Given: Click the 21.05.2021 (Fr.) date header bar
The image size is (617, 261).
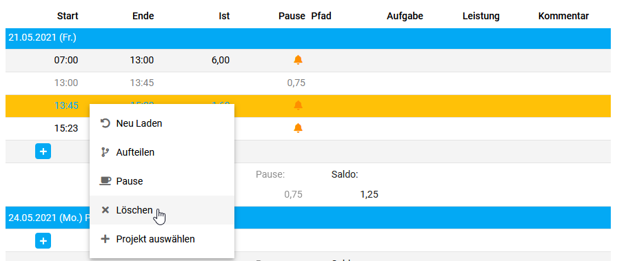Looking at the screenshot, I should pyautogui.click(x=307, y=38).
